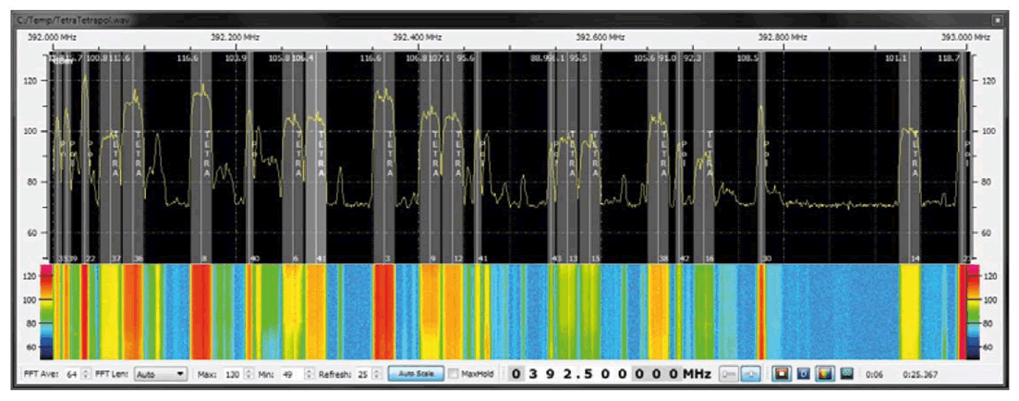Viewport: 1019px width, 401px height.
Task: Select the TETRA channel marked 14
Action: coord(911,157)
